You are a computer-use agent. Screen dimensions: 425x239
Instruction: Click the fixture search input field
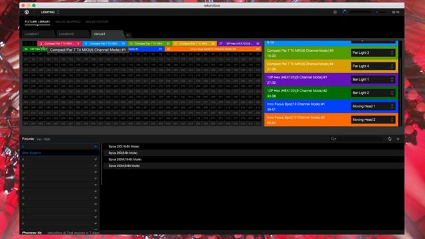[x=359, y=139]
